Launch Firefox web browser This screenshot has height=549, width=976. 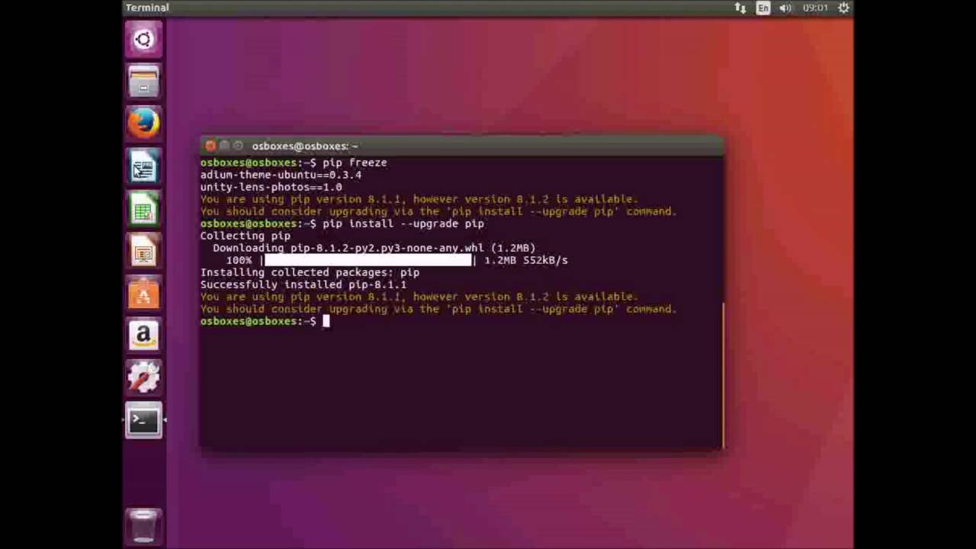143,124
